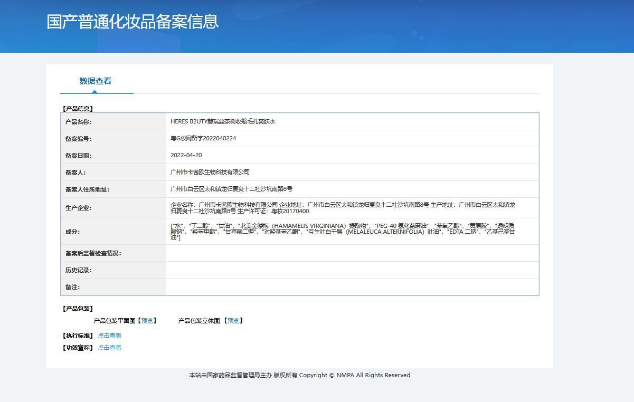634x402 pixels.
Task: Click the 产品包装立体图 label
Action: click(199, 321)
